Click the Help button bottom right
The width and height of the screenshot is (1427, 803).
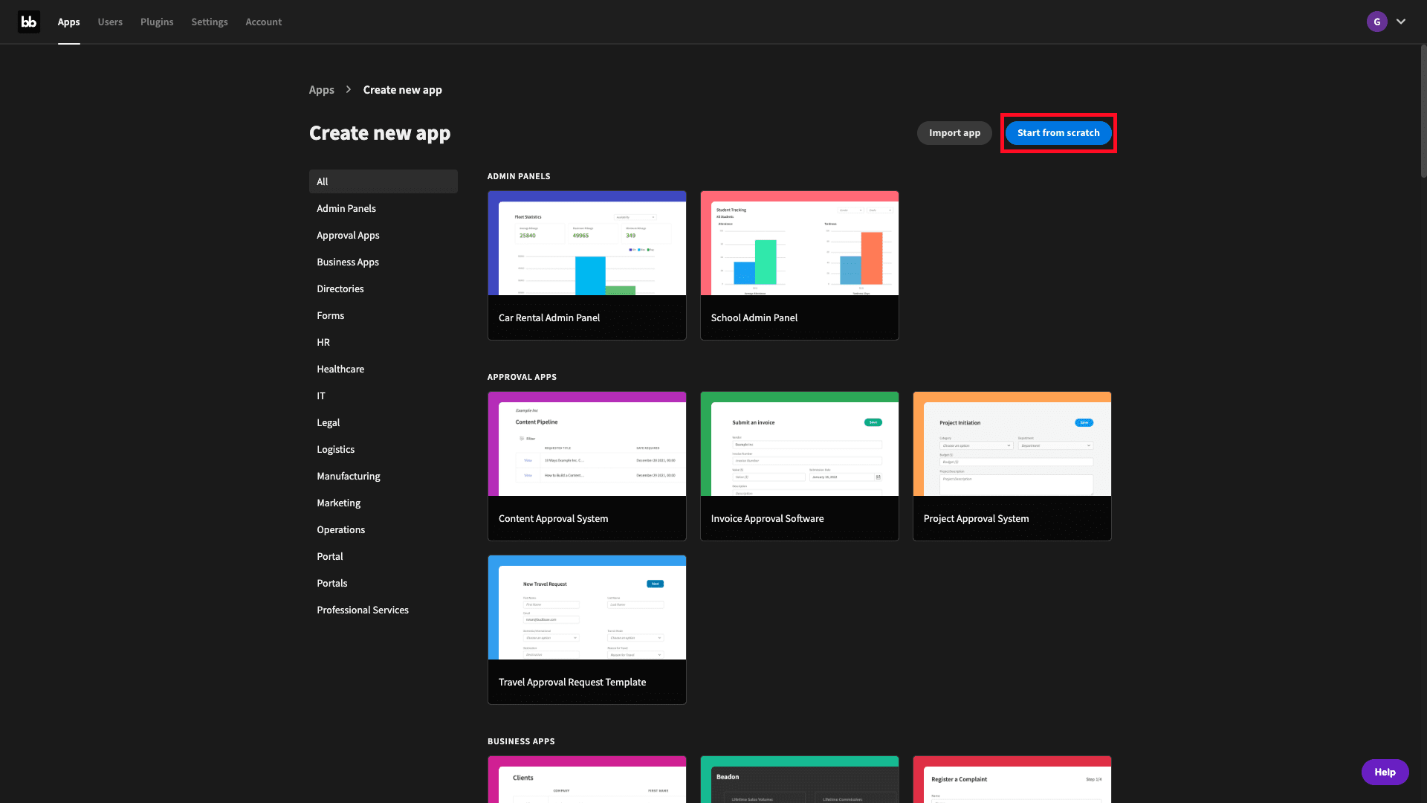pyautogui.click(x=1385, y=772)
